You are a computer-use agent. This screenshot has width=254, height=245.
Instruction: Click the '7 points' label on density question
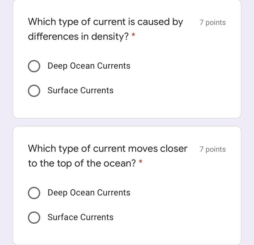(x=212, y=22)
